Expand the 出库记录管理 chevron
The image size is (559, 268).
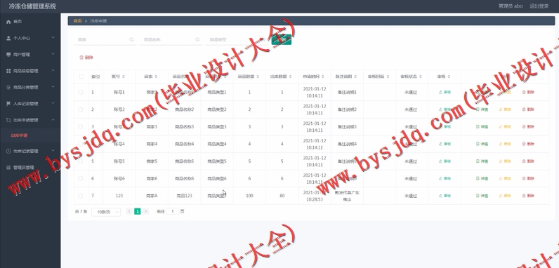pyautogui.click(x=53, y=150)
